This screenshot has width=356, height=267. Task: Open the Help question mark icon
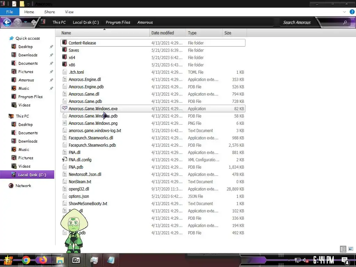(352, 12)
